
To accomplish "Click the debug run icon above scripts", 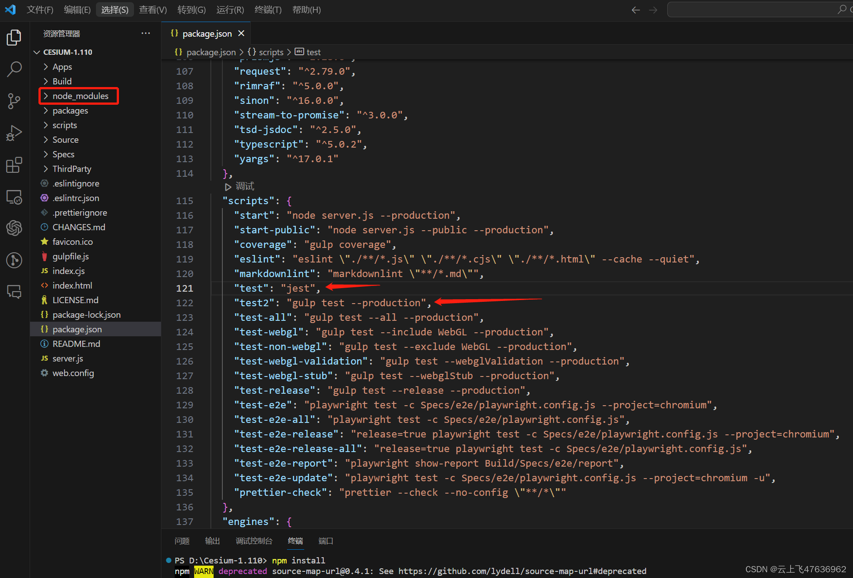I will 228,186.
